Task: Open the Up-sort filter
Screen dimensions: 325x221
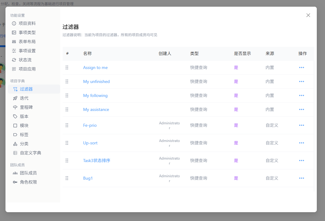Action: 90,143
